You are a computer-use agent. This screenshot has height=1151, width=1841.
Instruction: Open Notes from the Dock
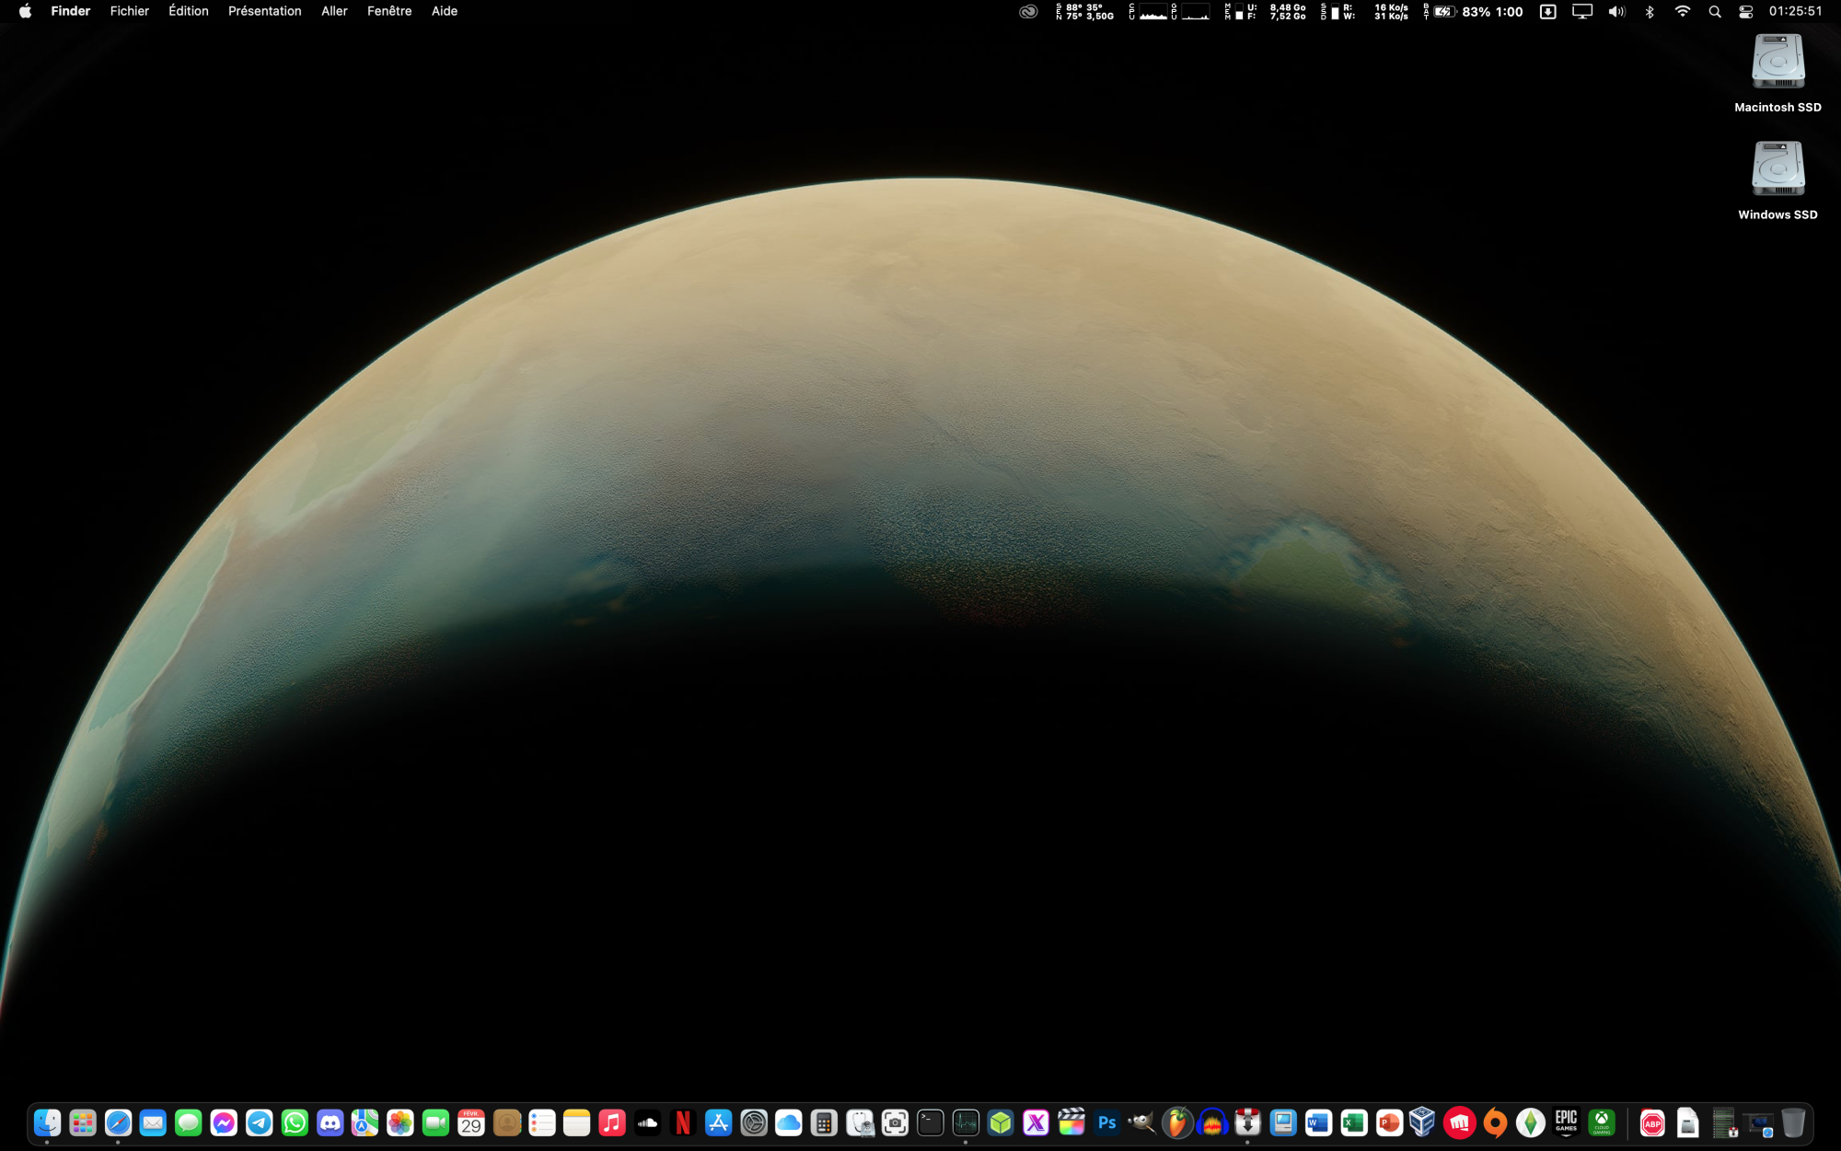pos(577,1122)
